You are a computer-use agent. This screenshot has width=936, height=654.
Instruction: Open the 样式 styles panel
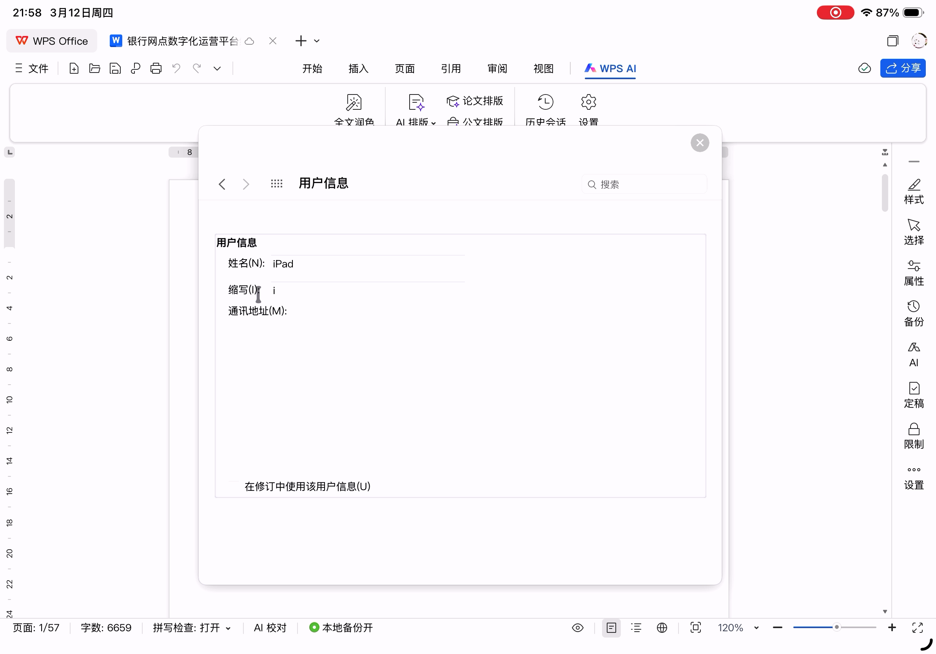pyautogui.click(x=914, y=192)
